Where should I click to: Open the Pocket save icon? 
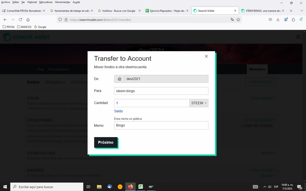270,20
